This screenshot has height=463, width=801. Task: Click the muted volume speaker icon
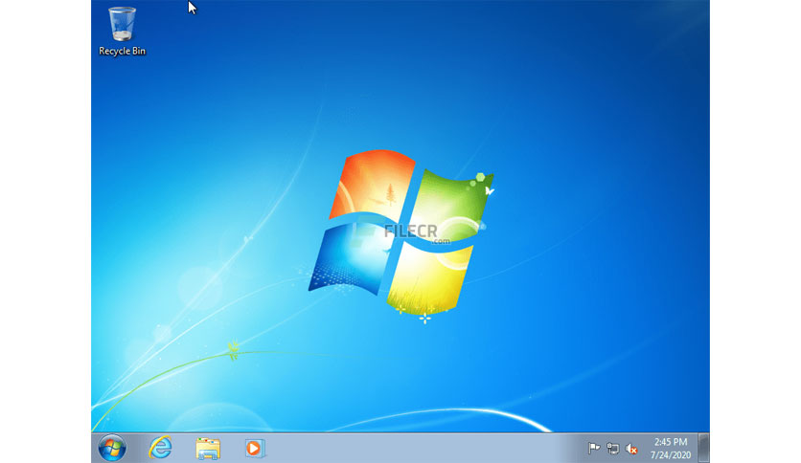tap(631, 449)
